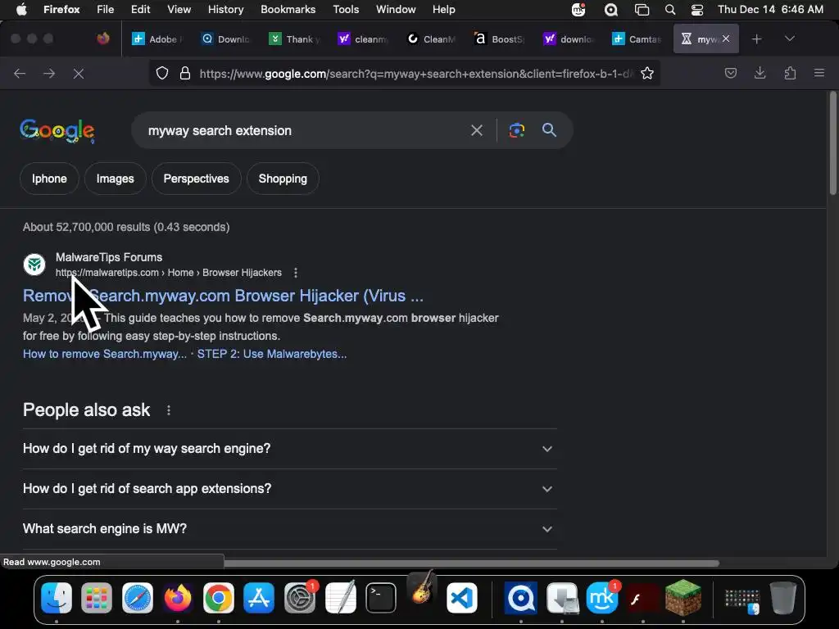Viewport: 839px width, 629px height.
Task: Click the URL address bar
Action: pos(415,73)
